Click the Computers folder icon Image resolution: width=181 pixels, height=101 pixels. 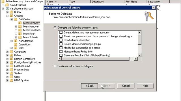click(x=11, y=52)
